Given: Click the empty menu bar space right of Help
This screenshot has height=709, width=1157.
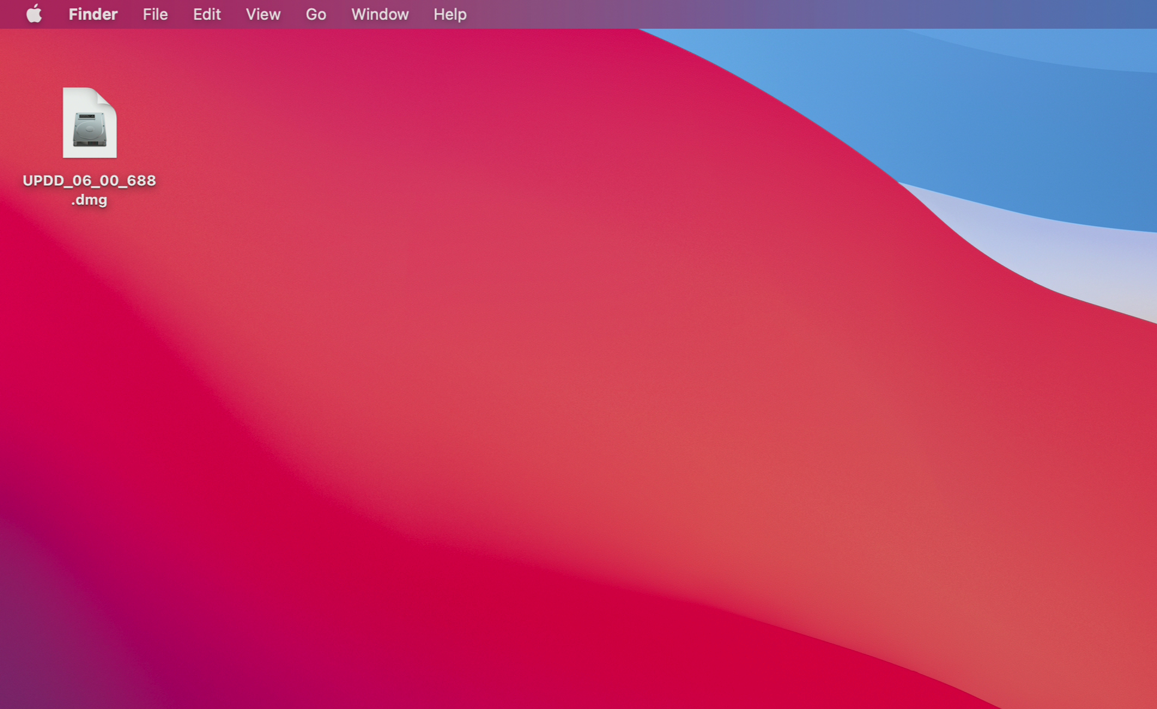Looking at the screenshot, I should [779, 14].
